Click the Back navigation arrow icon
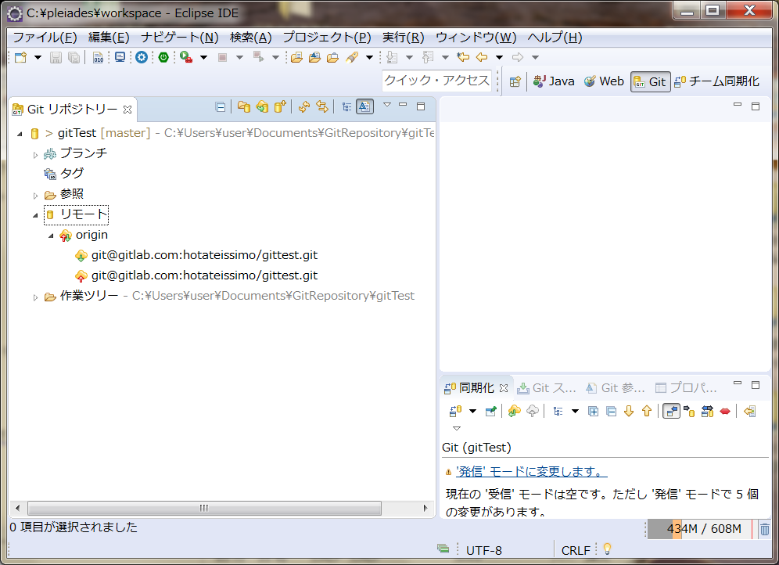 [x=482, y=57]
